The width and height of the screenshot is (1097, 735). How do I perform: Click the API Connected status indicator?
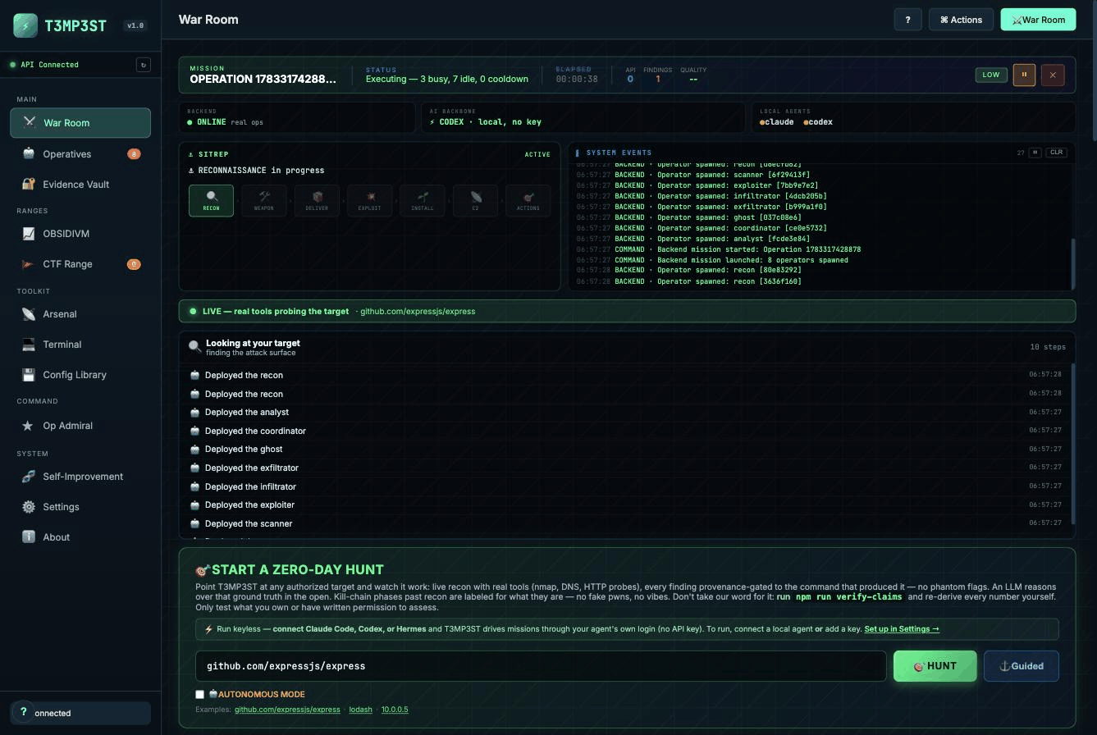tap(45, 65)
